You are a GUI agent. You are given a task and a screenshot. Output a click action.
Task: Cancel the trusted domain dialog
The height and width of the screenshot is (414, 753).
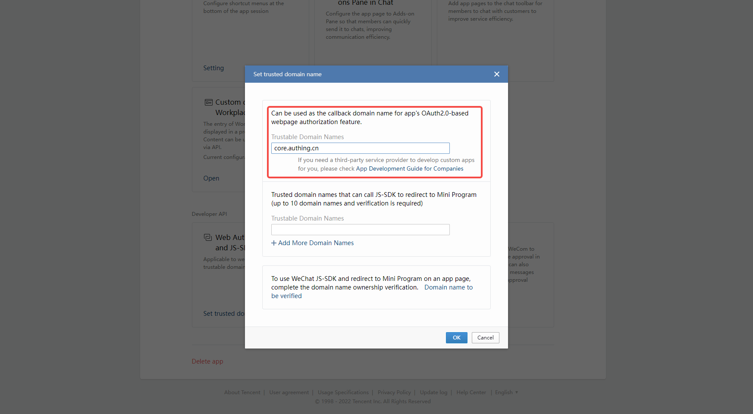(x=485, y=338)
